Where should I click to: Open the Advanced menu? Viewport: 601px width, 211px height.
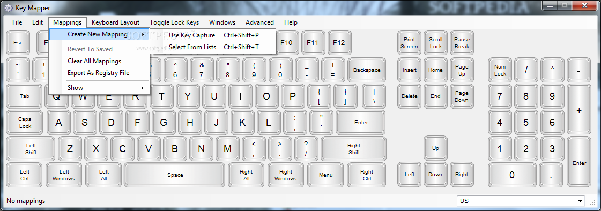pyautogui.click(x=259, y=22)
